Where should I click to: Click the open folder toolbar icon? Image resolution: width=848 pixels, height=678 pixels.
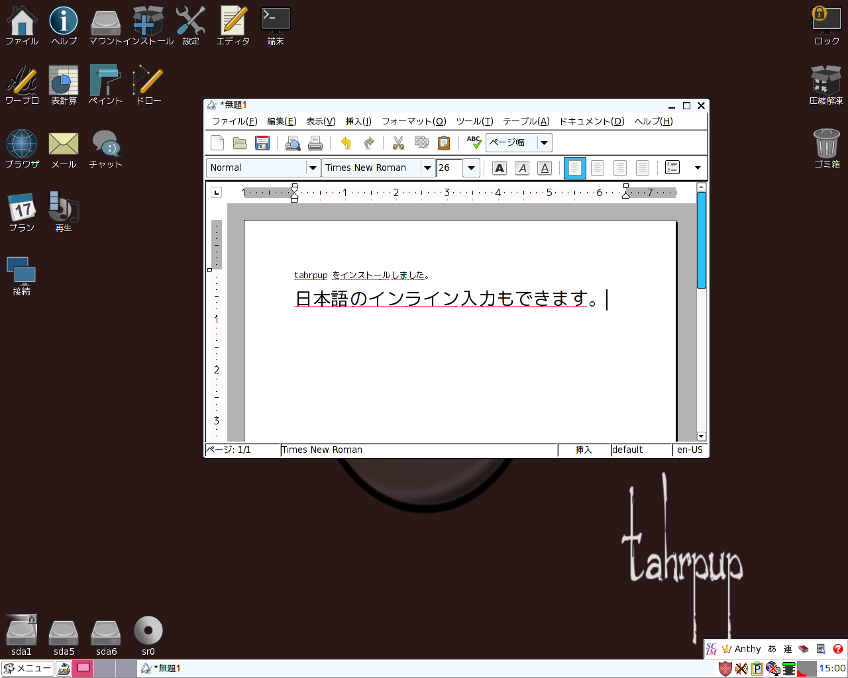click(x=240, y=143)
